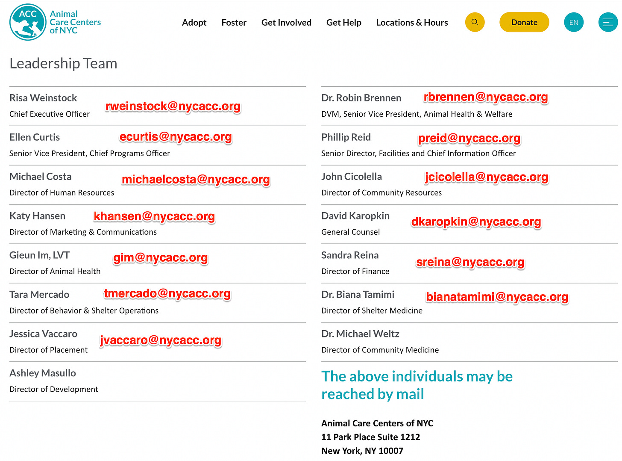Select the name Dr. Michael Weltz

361,334
